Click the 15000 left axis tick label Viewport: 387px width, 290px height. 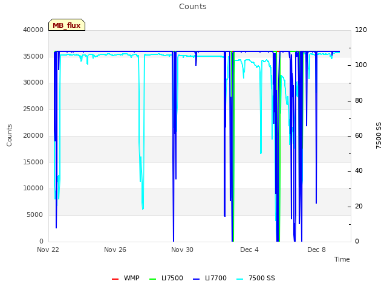click(33, 162)
